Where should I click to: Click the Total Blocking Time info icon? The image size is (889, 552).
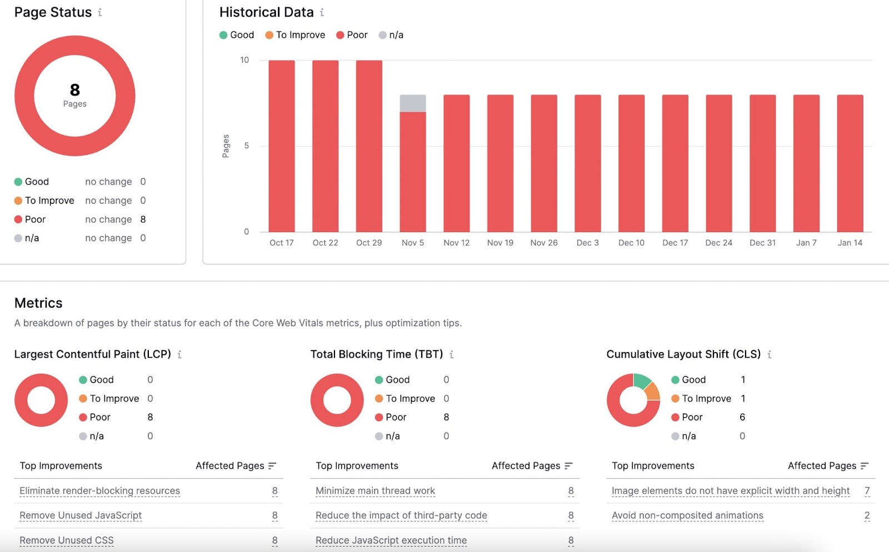452,354
